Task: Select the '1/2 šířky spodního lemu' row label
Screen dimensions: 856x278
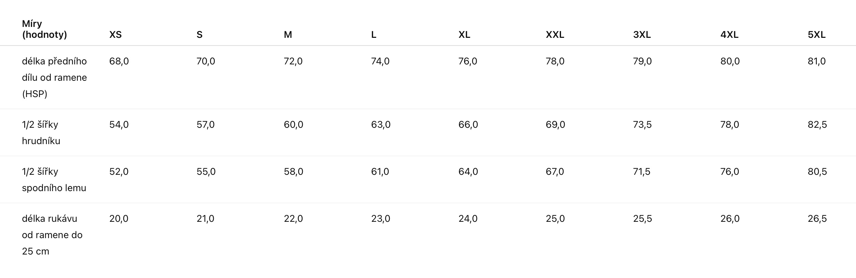Action: (x=54, y=180)
